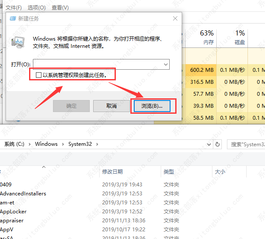Click the computer monitor icon in the dialog

[18, 42]
